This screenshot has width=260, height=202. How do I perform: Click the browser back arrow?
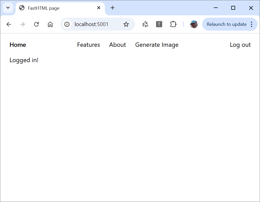[9, 24]
